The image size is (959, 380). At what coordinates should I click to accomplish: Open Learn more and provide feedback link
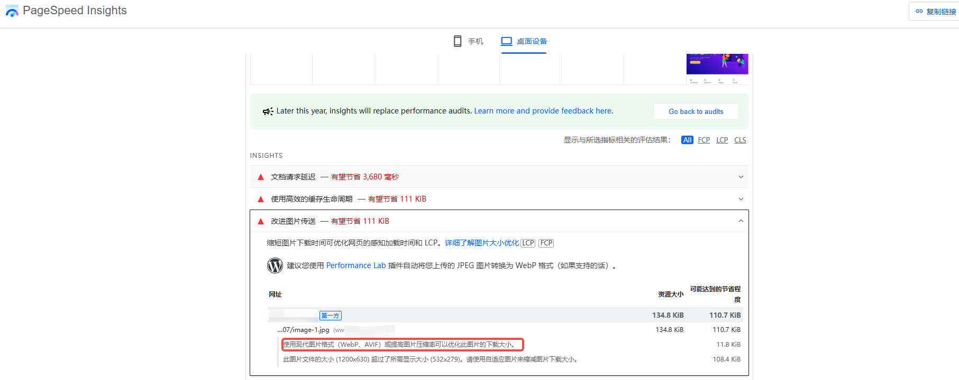tap(543, 111)
